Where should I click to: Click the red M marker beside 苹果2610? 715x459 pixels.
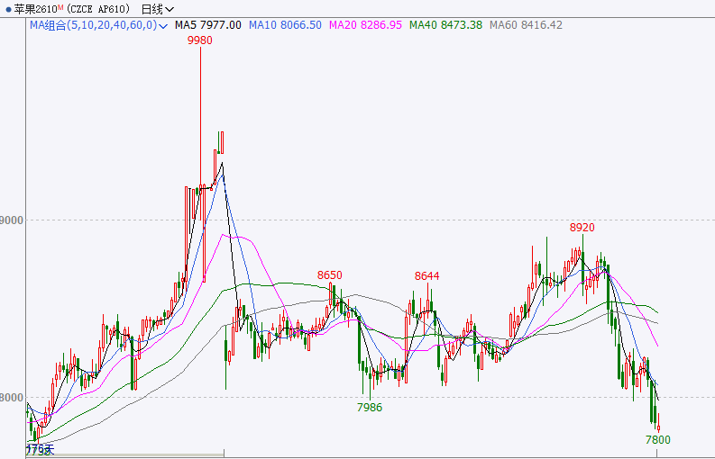pyautogui.click(x=61, y=7)
